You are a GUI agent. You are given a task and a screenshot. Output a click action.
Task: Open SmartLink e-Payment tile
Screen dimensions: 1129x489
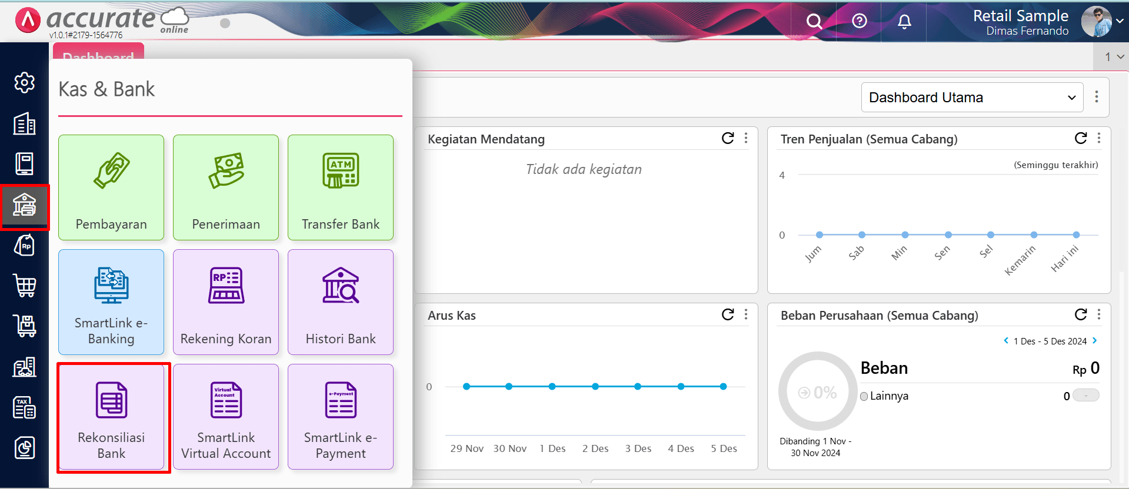pyautogui.click(x=341, y=417)
